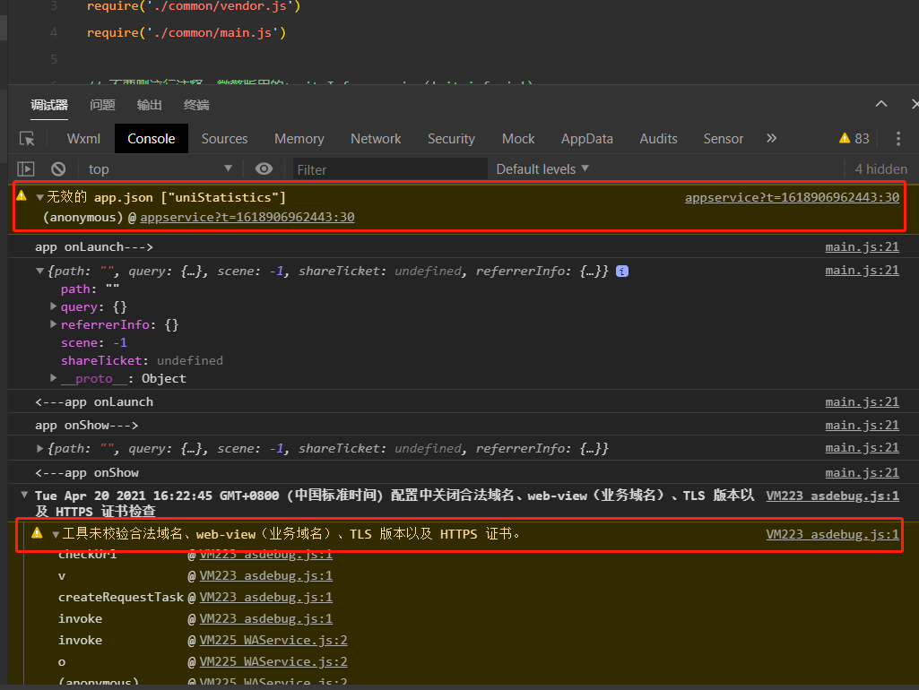
Task: Click warning icon on app.json message
Action: [x=22, y=195]
